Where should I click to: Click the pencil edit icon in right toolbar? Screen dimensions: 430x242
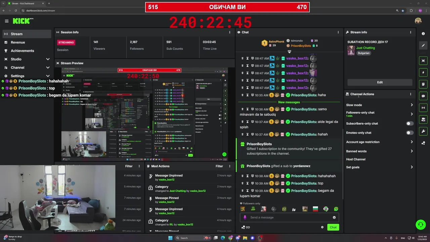[423, 45]
